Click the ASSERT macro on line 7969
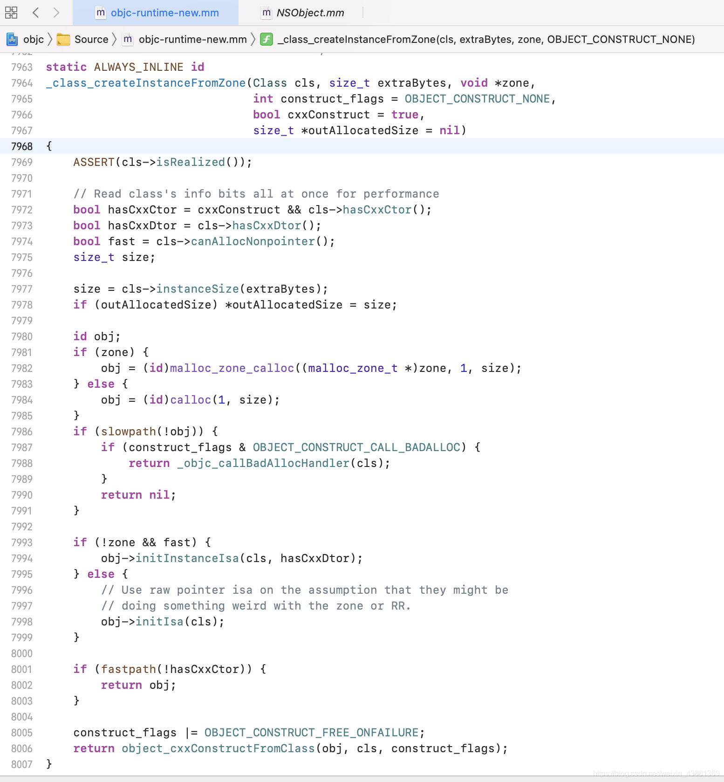Viewport: 724px width, 782px height. pos(94,162)
